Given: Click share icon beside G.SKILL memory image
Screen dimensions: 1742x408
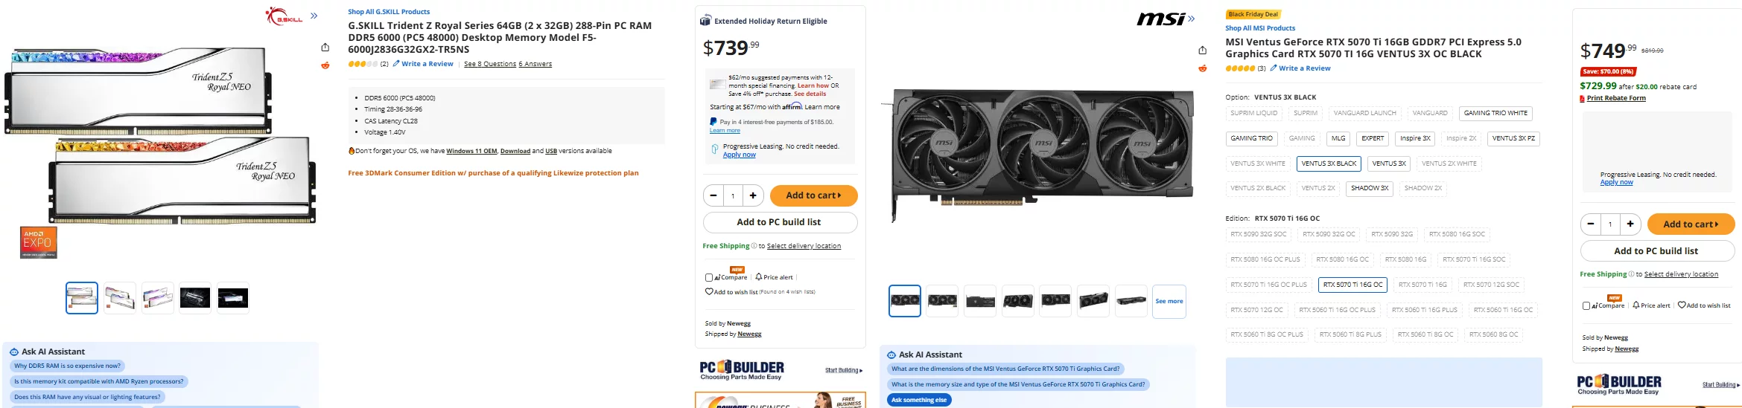Looking at the screenshot, I should [x=325, y=48].
